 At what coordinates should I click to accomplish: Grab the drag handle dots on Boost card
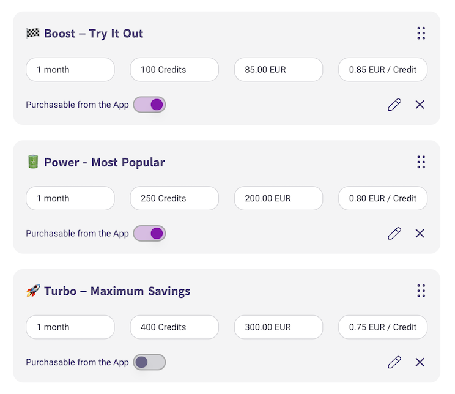421,33
